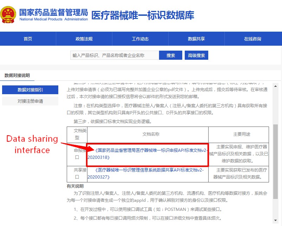Focus the product identifier search input
282x226 pixels.
click(x=114, y=56)
